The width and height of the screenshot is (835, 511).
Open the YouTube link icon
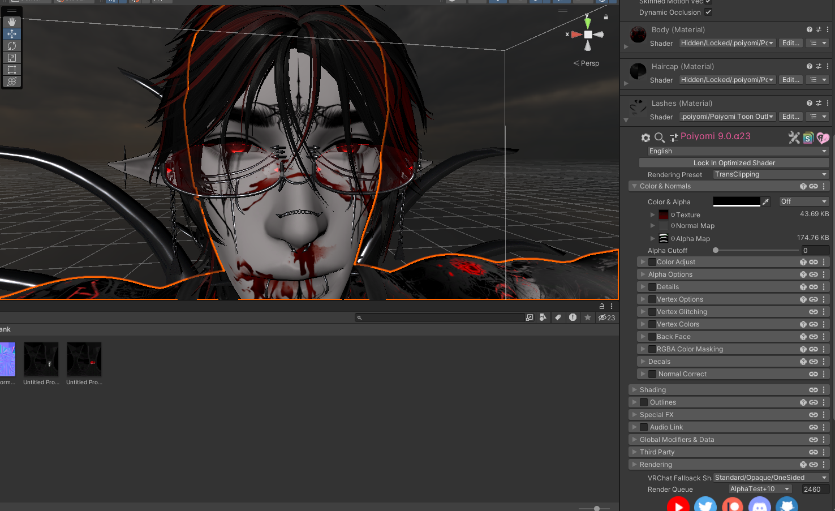click(x=678, y=505)
